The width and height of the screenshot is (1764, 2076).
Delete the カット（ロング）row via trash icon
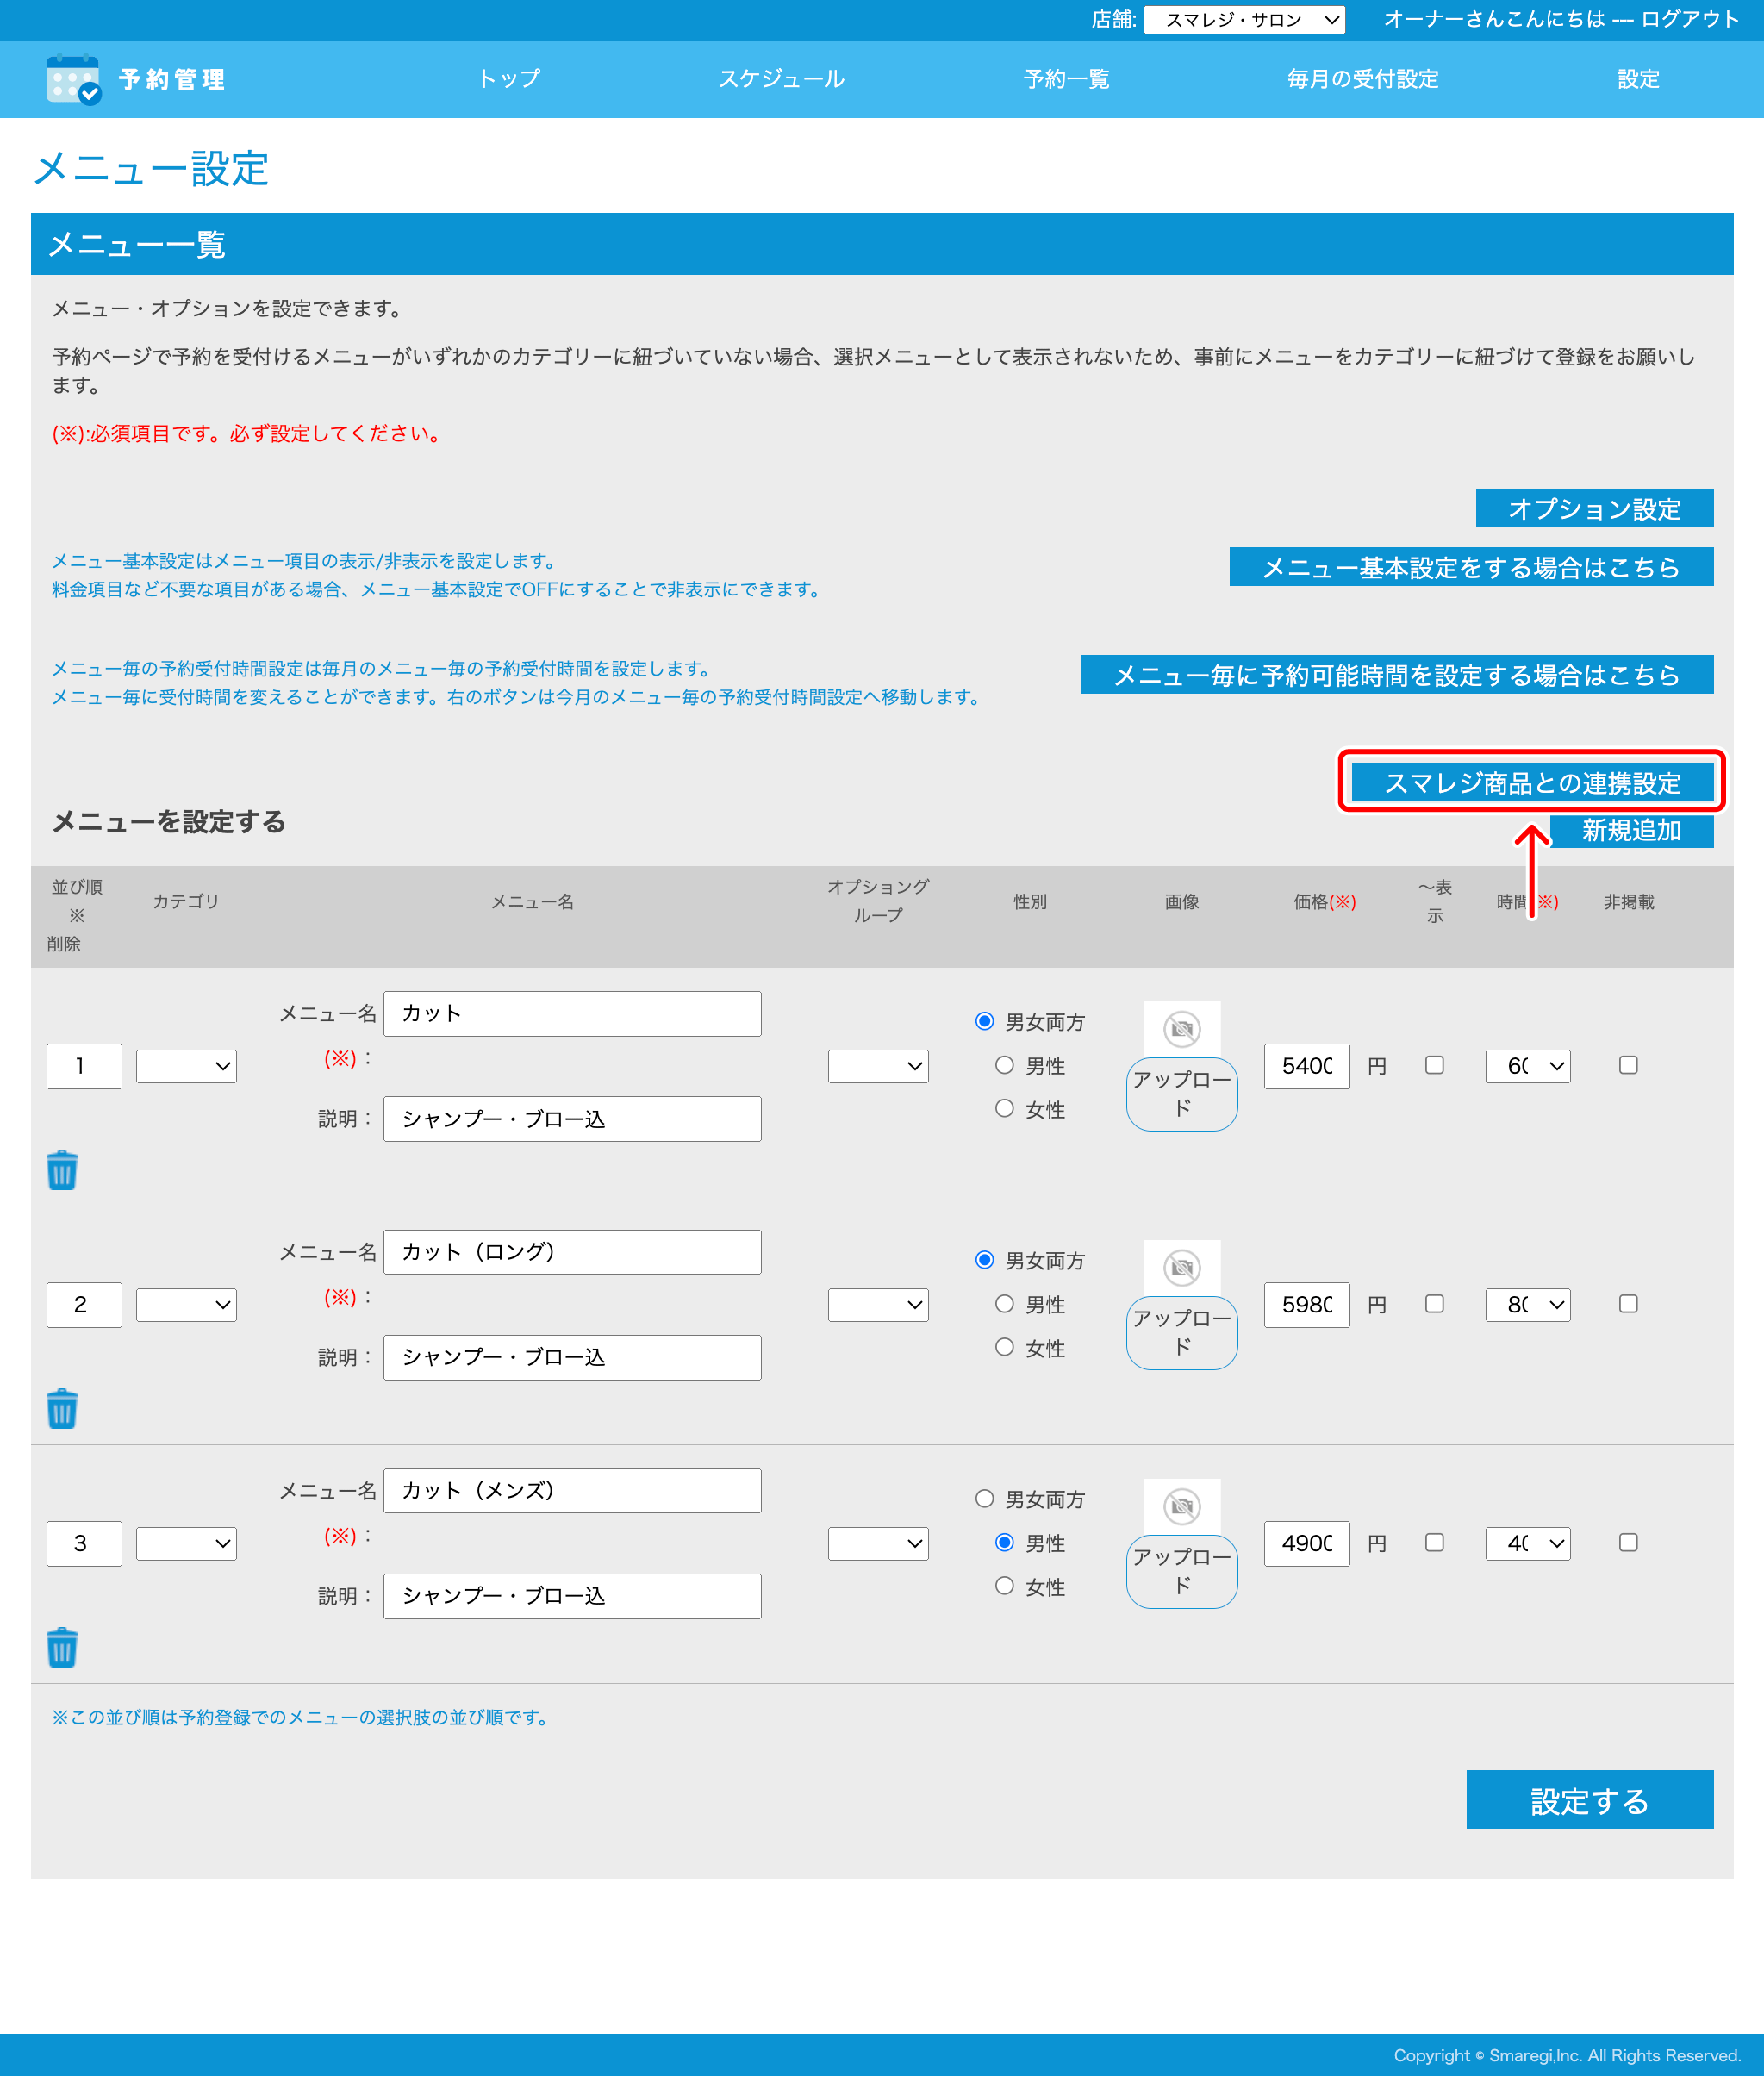click(x=62, y=1407)
